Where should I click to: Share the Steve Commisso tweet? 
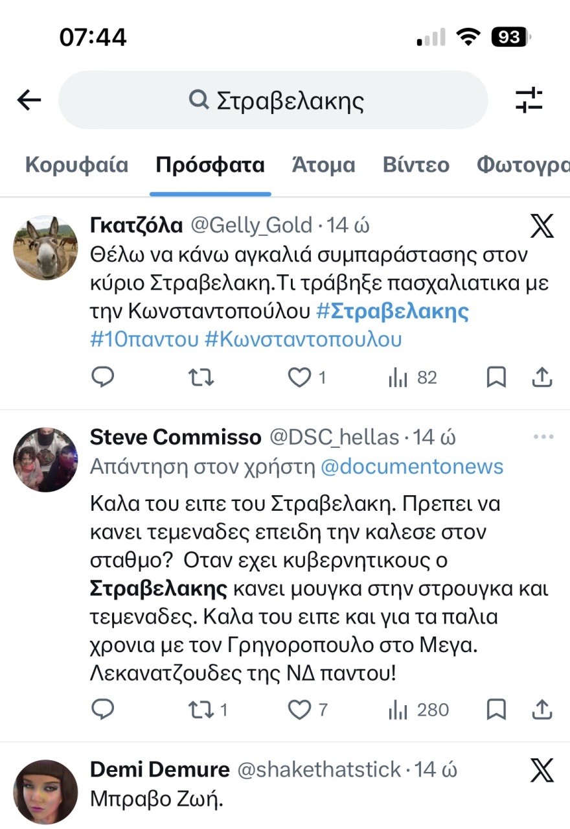tap(541, 710)
